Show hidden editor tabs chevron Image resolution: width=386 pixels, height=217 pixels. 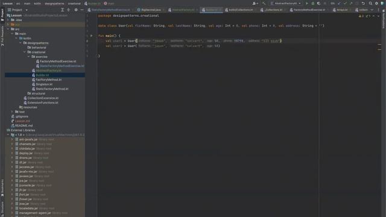click(372, 10)
